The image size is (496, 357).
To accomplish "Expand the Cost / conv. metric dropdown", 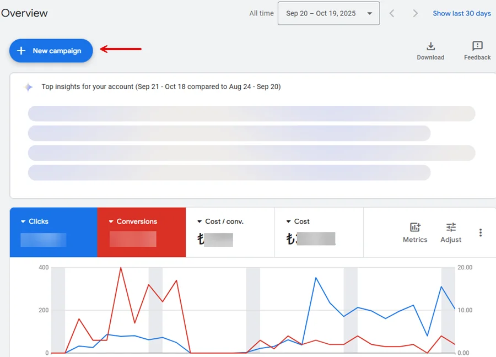I will pos(200,221).
